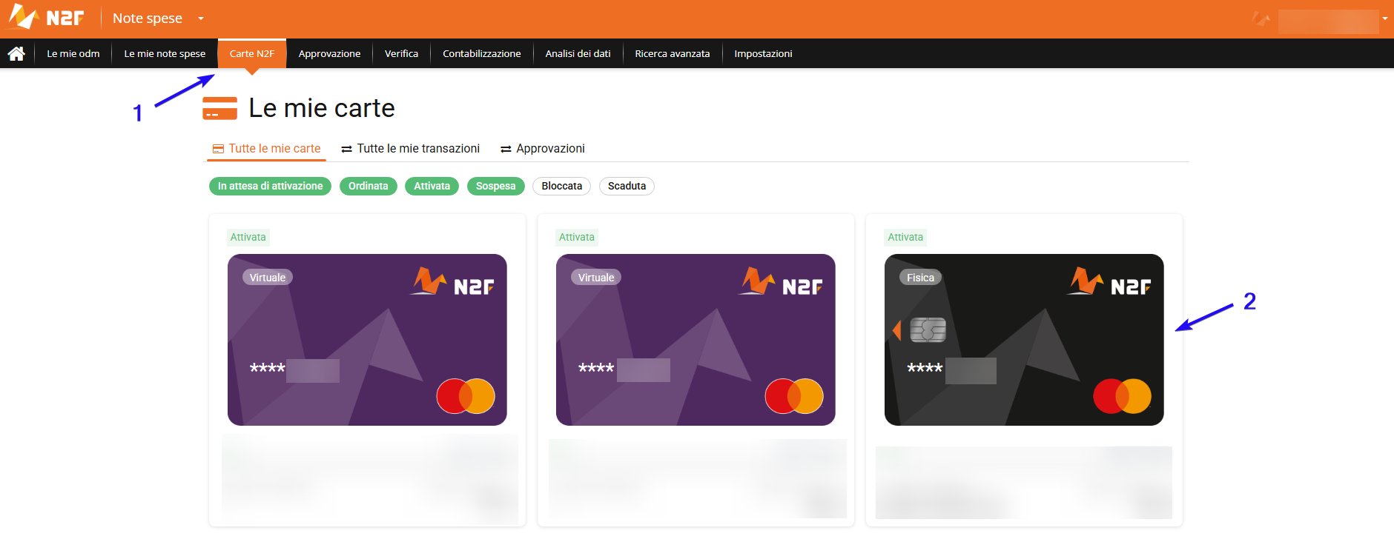Click the N2F logo on the first Virtuale card
The image size is (1394, 539).
(x=452, y=282)
